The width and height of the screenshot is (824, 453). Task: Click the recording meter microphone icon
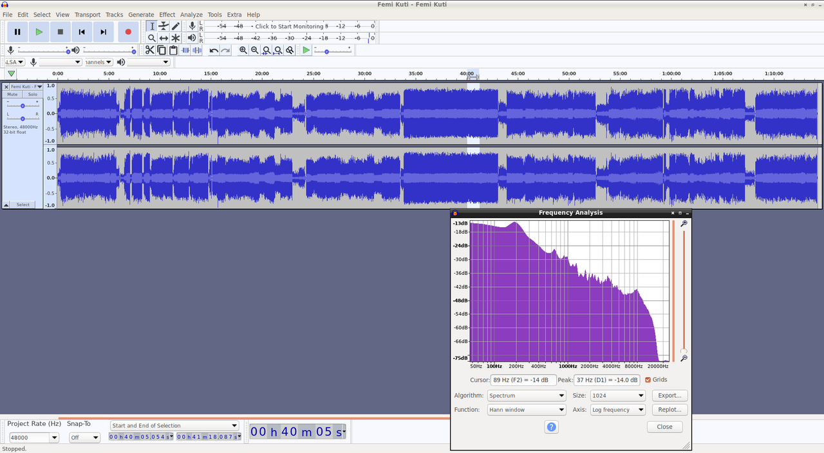coord(192,26)
